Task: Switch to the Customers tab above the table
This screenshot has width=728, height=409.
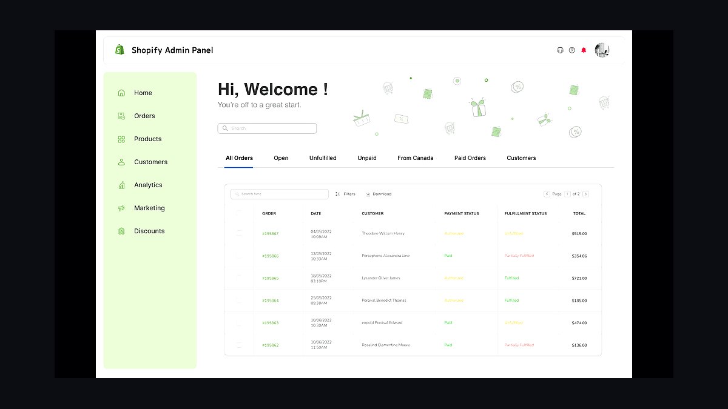Action: [521, 158]
